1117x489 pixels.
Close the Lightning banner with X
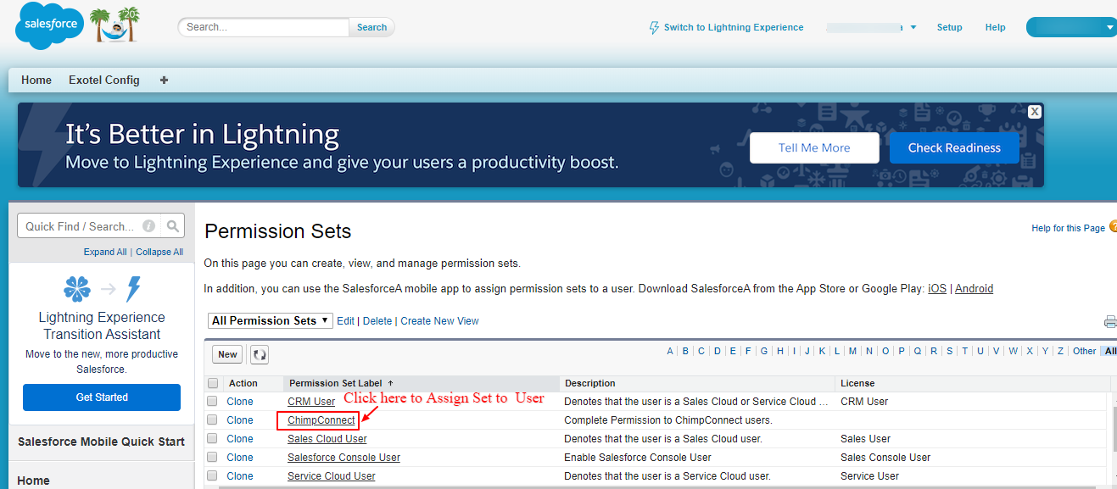(x=1034, y=112)
